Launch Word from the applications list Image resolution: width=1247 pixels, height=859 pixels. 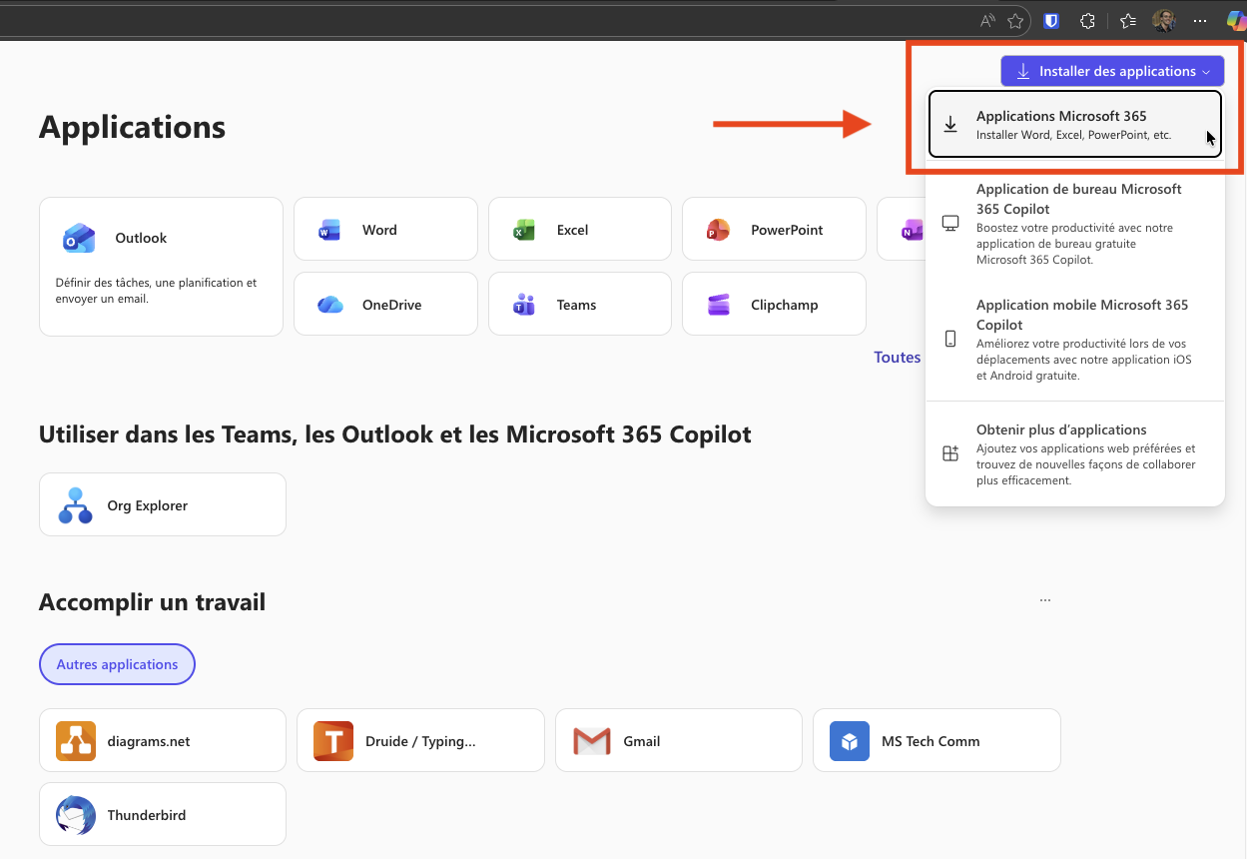(385, 229)
